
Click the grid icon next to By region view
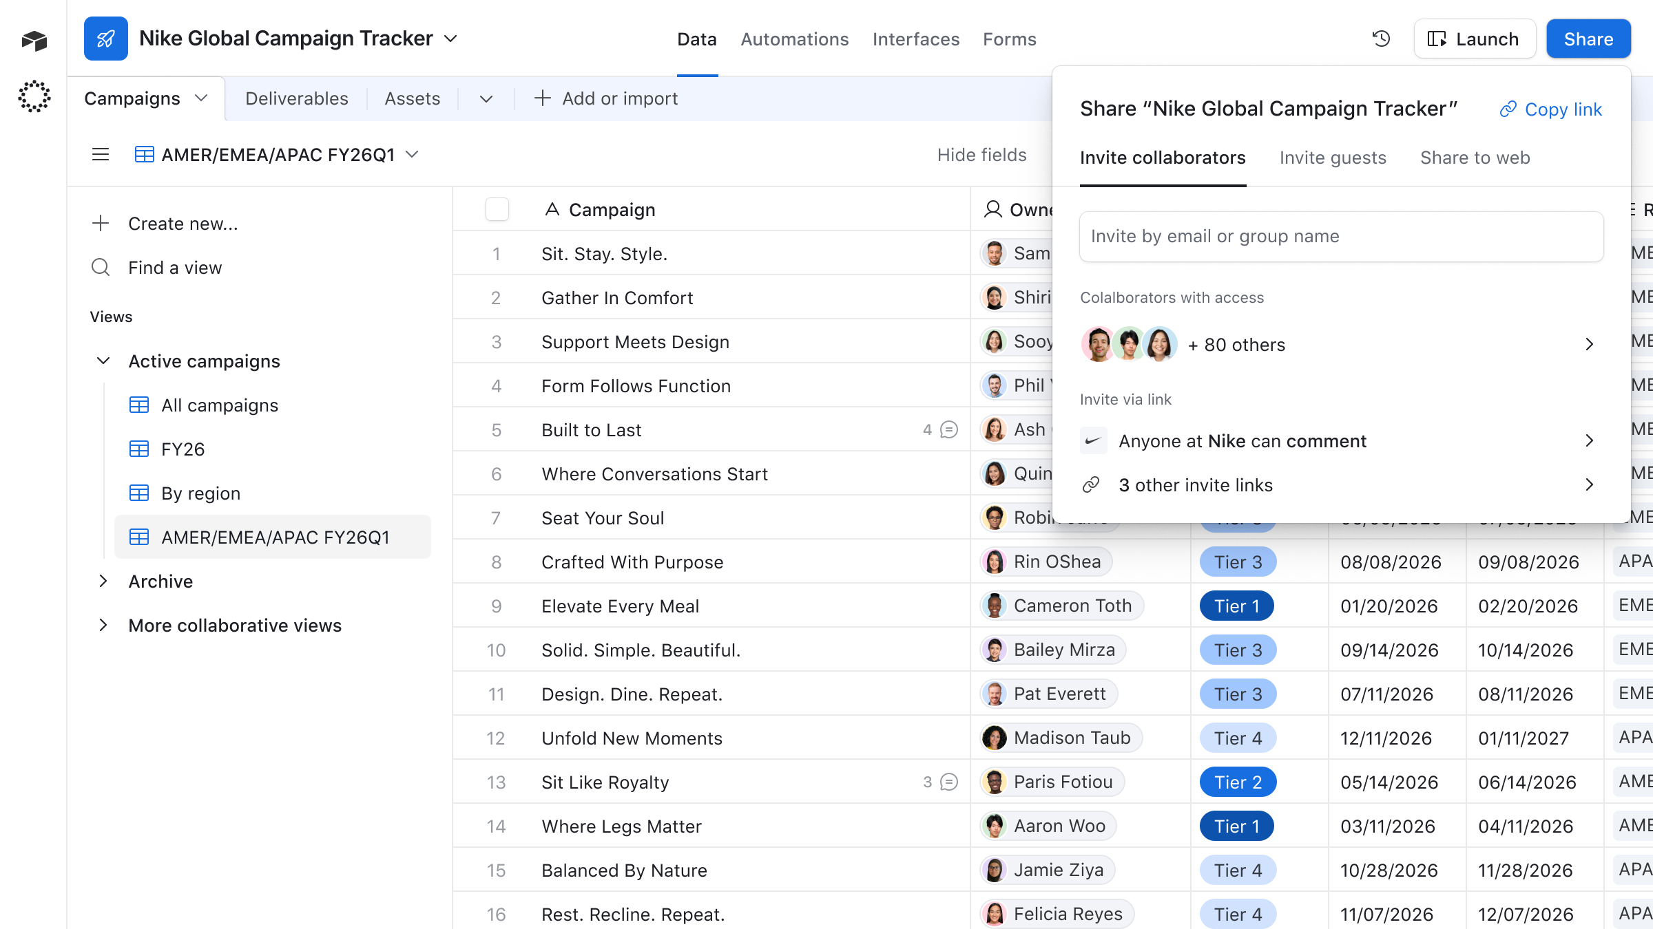click(x=140, y=493)
